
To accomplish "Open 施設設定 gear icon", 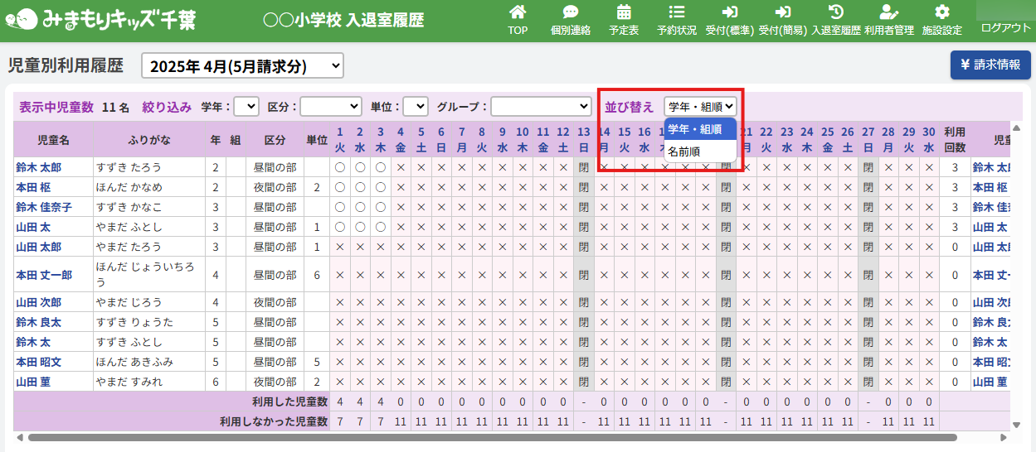I will [x=941, y=13].
